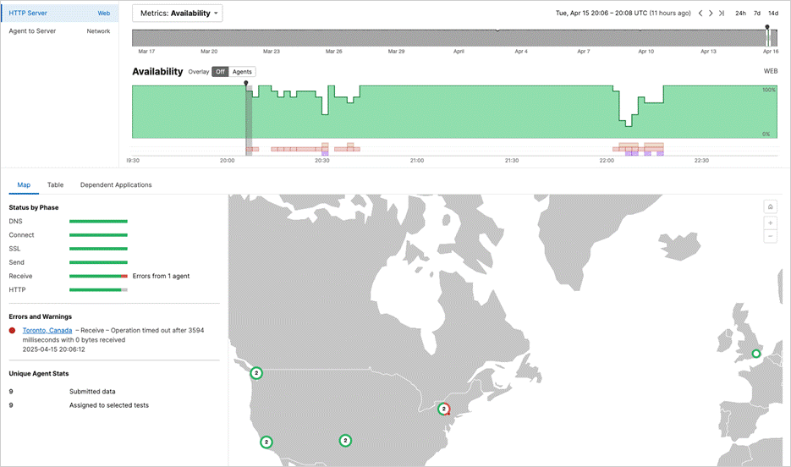Select the 7d time range
The image size is (791, 467).
[757, 14]
